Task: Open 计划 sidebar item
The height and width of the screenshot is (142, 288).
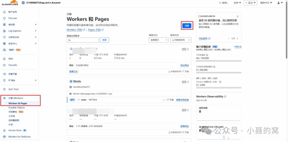Action: tap(10, 125)
